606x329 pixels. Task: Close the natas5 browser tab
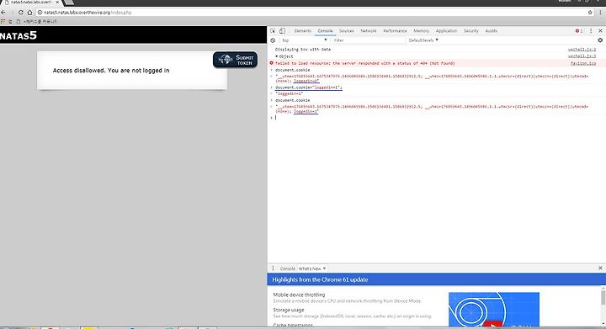click(x=57, y=3)
